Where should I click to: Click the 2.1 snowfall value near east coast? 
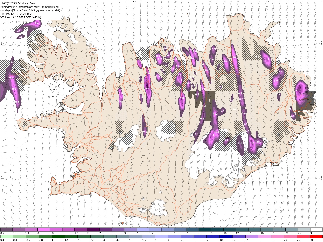tap(298, 90)
